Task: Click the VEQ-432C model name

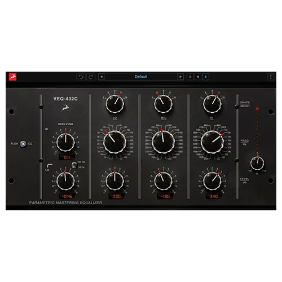Action: 65,99
